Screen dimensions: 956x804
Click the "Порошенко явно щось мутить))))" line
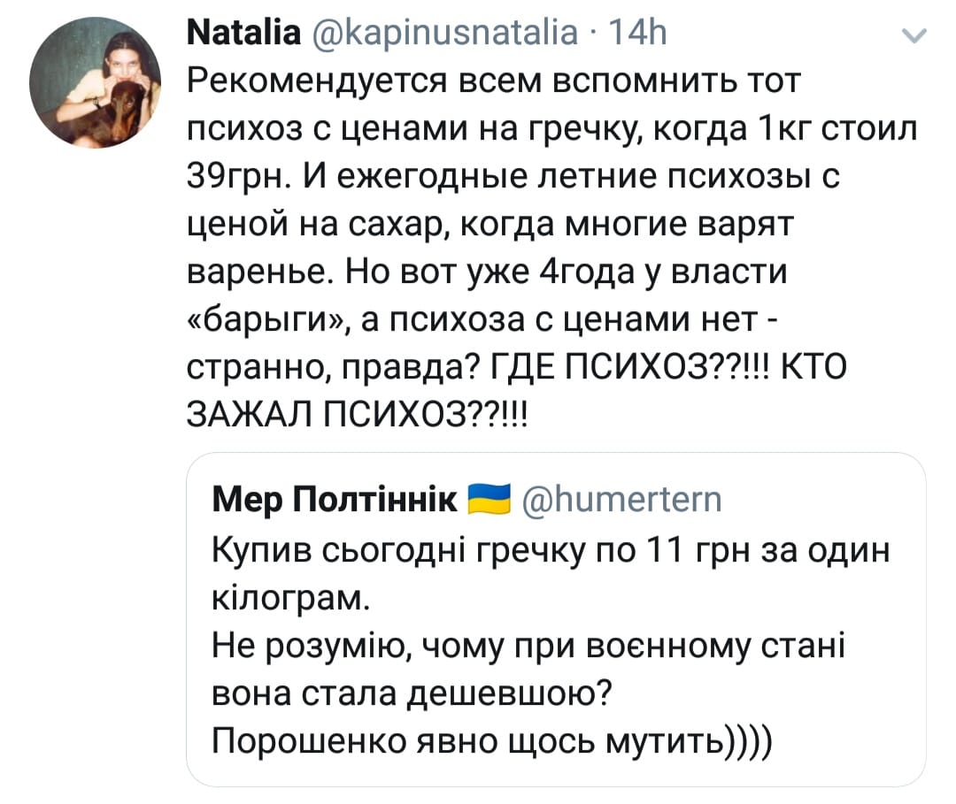(494, 738)
